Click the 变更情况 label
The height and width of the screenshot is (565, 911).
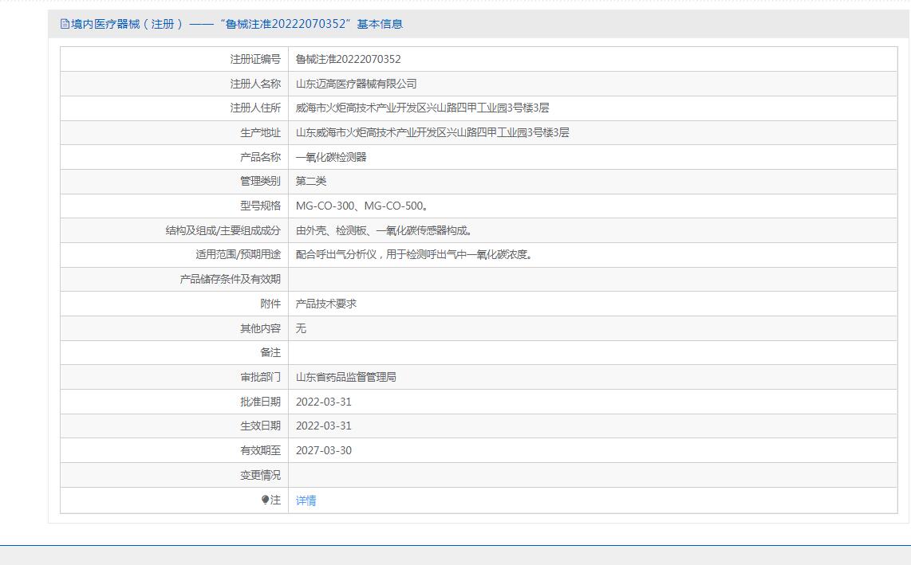coord(260,475)
